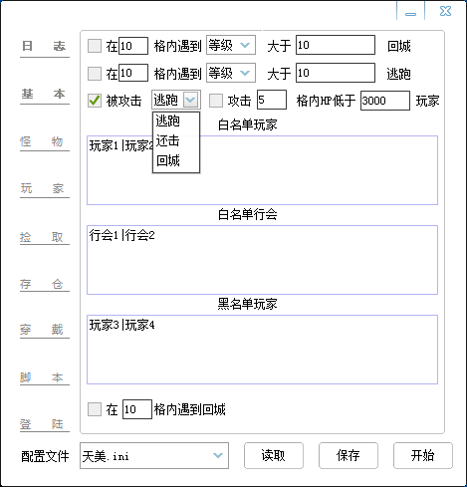Switch to the 日志 sidebar tab
Viewport: 467px width, 487px height.
tap(44, 47)
